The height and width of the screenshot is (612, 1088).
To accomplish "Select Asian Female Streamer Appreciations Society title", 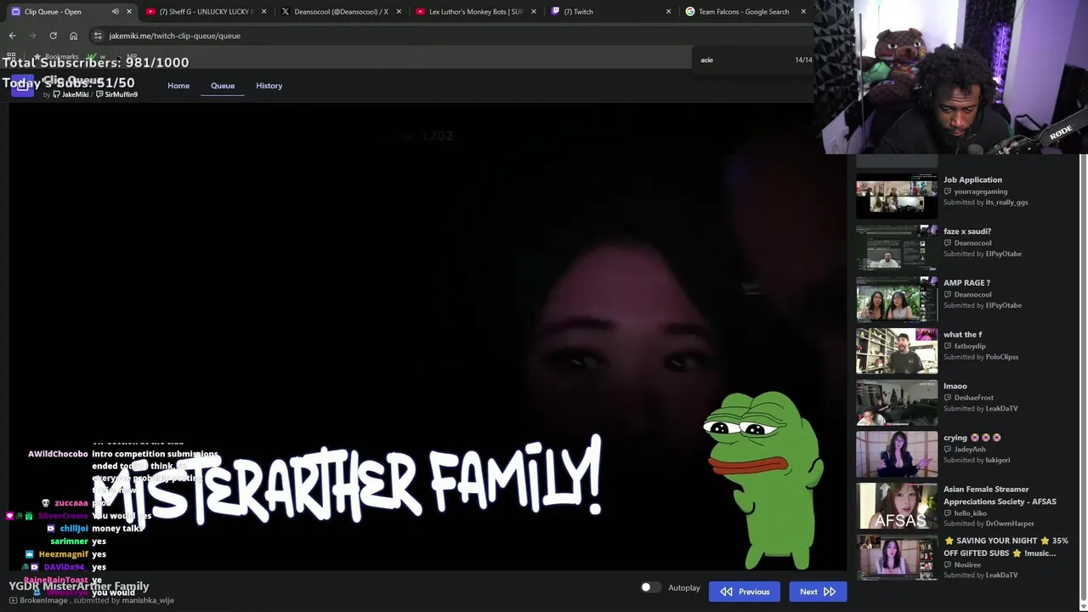I will [x=1000, y=496].
